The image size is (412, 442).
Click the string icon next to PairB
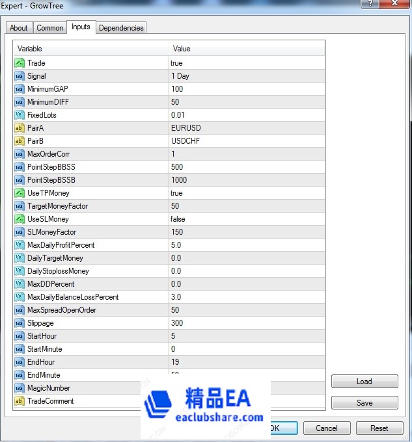20,141
